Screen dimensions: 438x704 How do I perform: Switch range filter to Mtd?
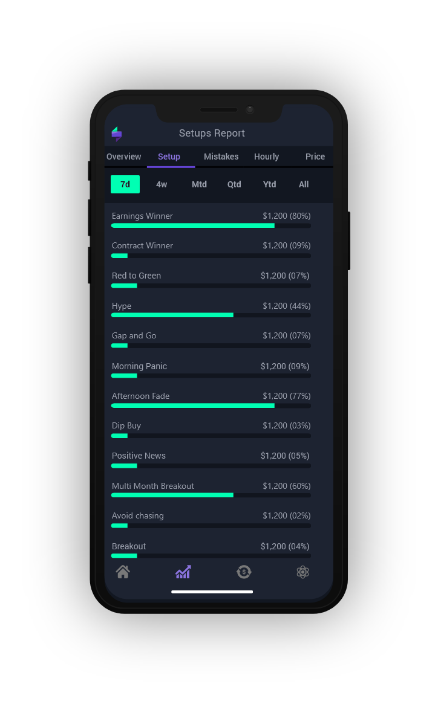(199, 184)
